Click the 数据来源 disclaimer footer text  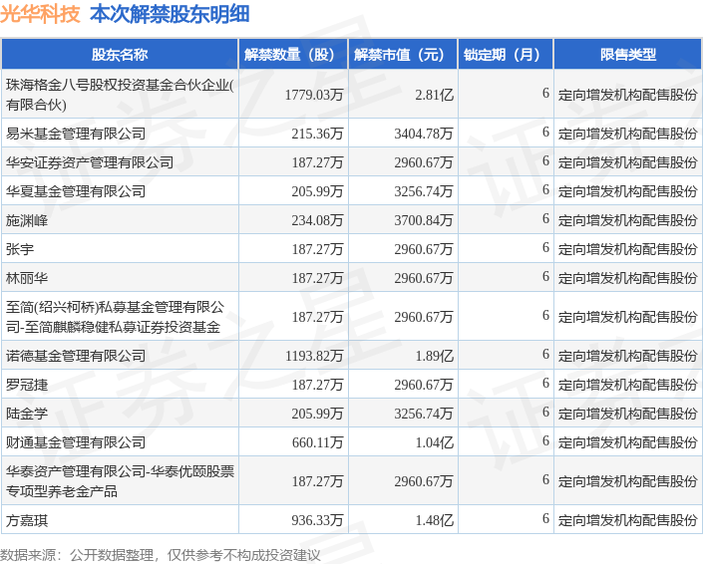click(x=161, y=555)
